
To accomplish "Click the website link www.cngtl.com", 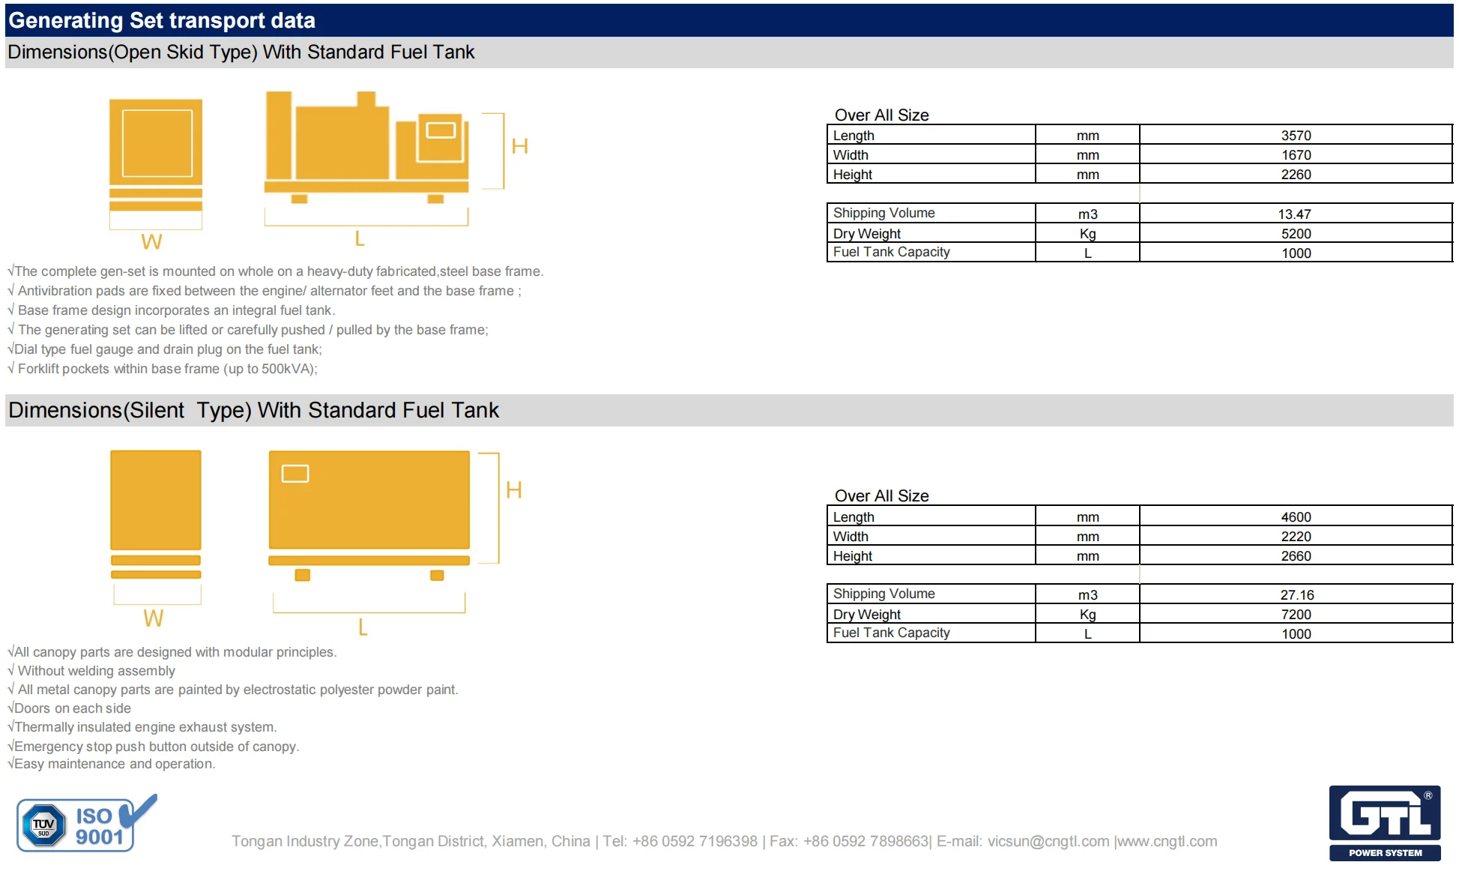I will tap(1167, 841).
